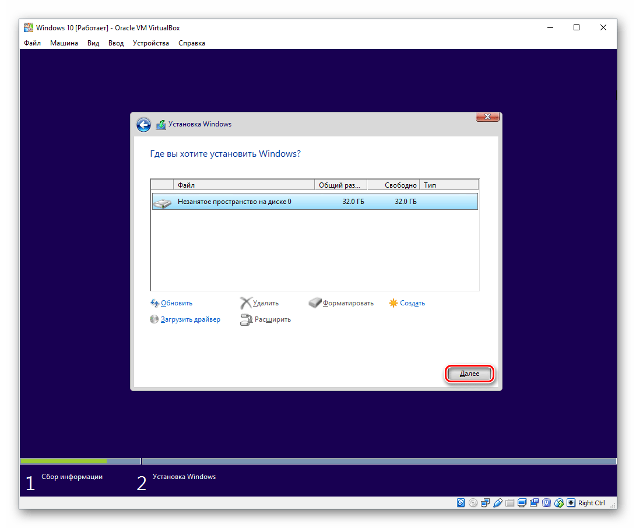Open the Вид menu

pyautogui.click(x=93, y=43)
